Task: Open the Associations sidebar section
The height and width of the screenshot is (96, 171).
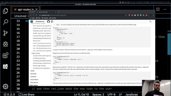Action: (x=34, y=79)
